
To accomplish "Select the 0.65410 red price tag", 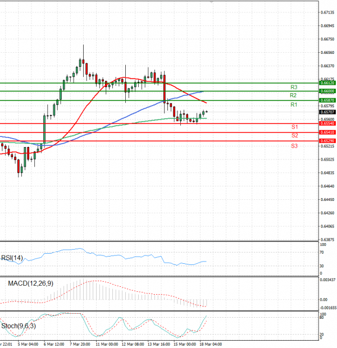I will click(327, 132).
